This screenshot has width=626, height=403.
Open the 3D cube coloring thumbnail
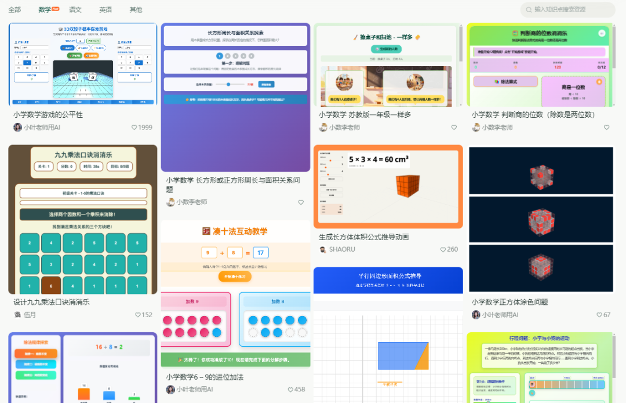[x=541, y=219]
